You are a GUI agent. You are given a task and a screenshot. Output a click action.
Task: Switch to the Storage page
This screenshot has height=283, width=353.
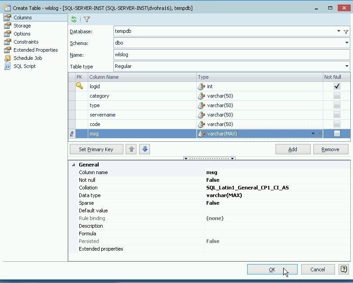[22, 26]
